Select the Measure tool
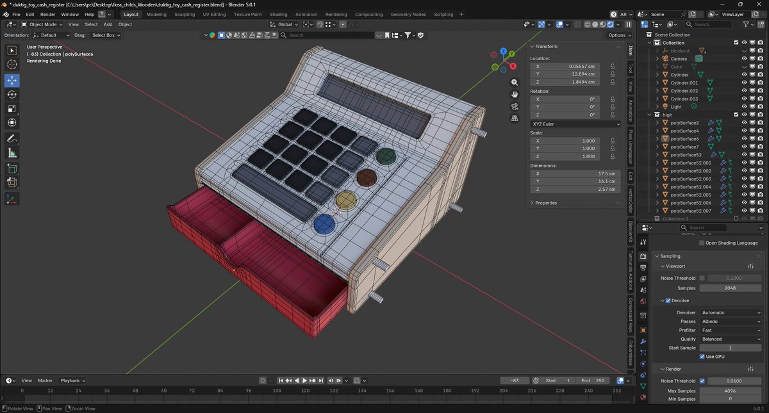Viewport: 769px width, 413px height. (12, 153)
